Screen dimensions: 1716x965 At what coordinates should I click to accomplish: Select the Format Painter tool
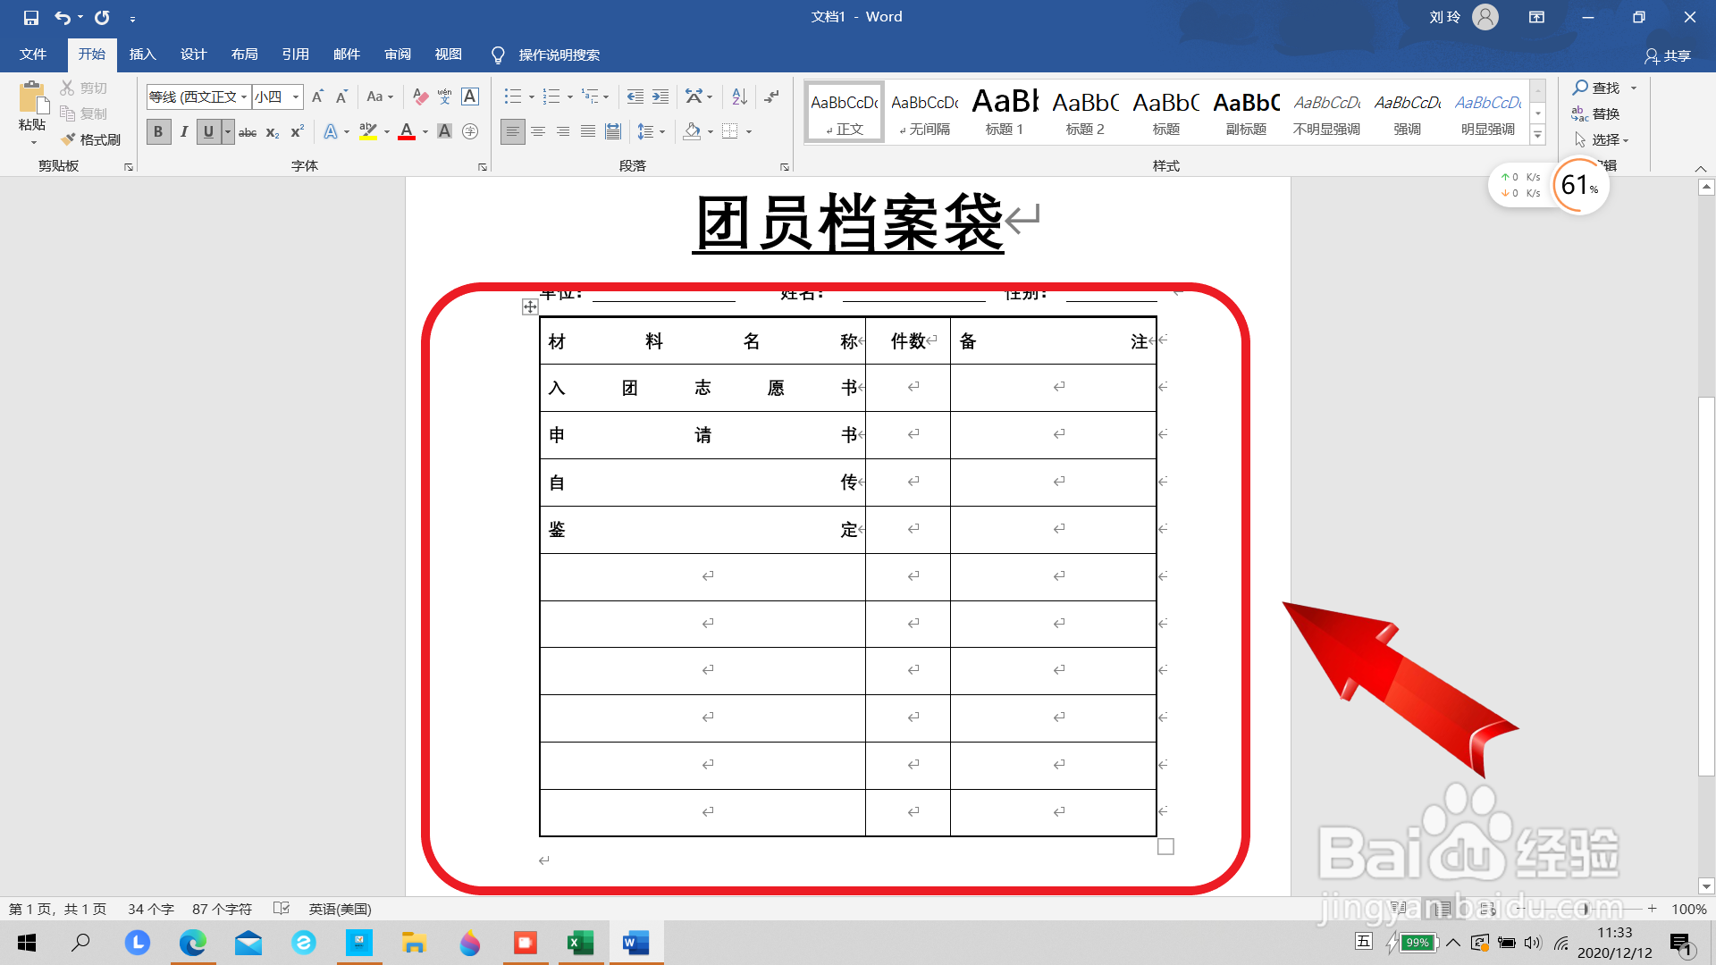90,139
